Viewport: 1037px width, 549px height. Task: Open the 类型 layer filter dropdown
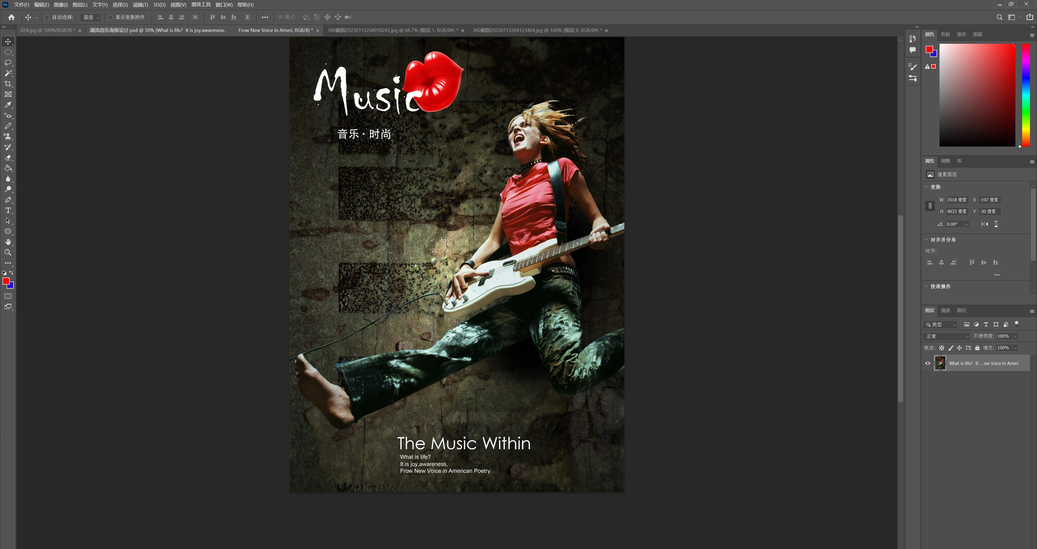pyautogui.click(x=940, y=324)
